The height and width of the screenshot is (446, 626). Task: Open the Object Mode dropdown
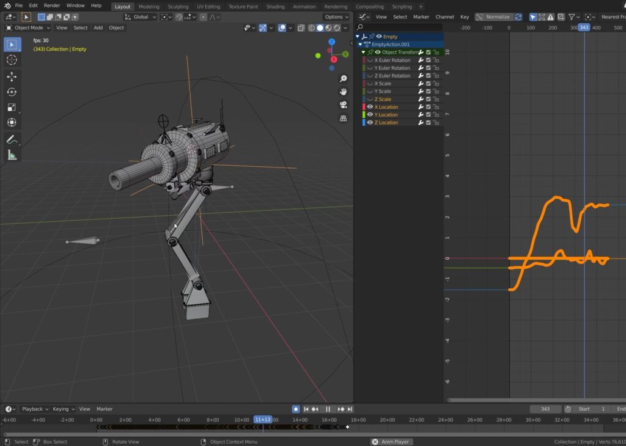28,27
